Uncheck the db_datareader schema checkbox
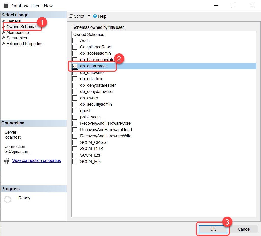Image resolution: width=261 pixels, height=236 pixels. click(x=75, y=66)
